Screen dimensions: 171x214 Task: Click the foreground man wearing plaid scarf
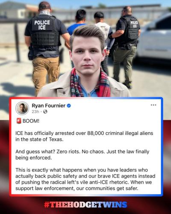85,63
